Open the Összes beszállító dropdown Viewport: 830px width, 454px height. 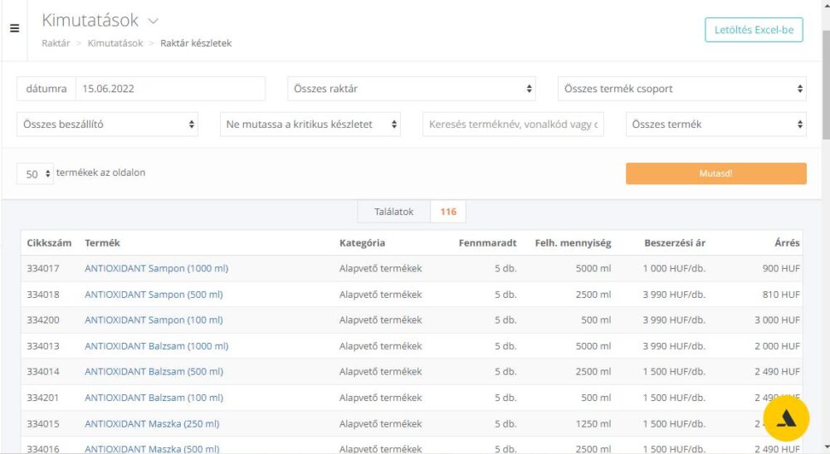(107, 124)
